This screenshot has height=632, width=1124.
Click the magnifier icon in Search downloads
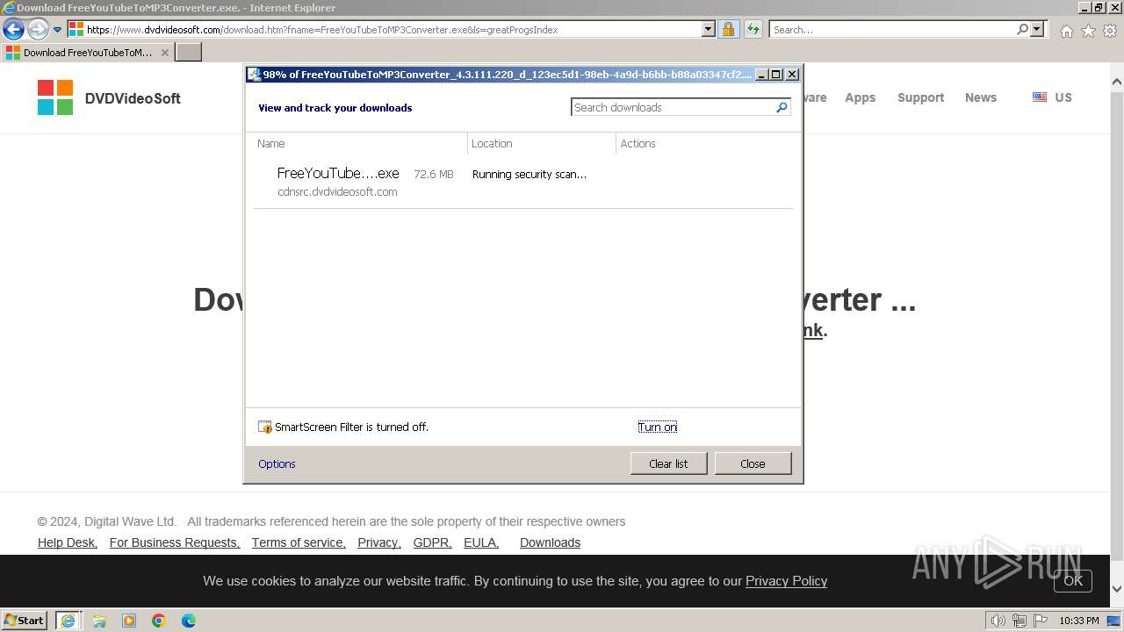[x=782, y=107]
